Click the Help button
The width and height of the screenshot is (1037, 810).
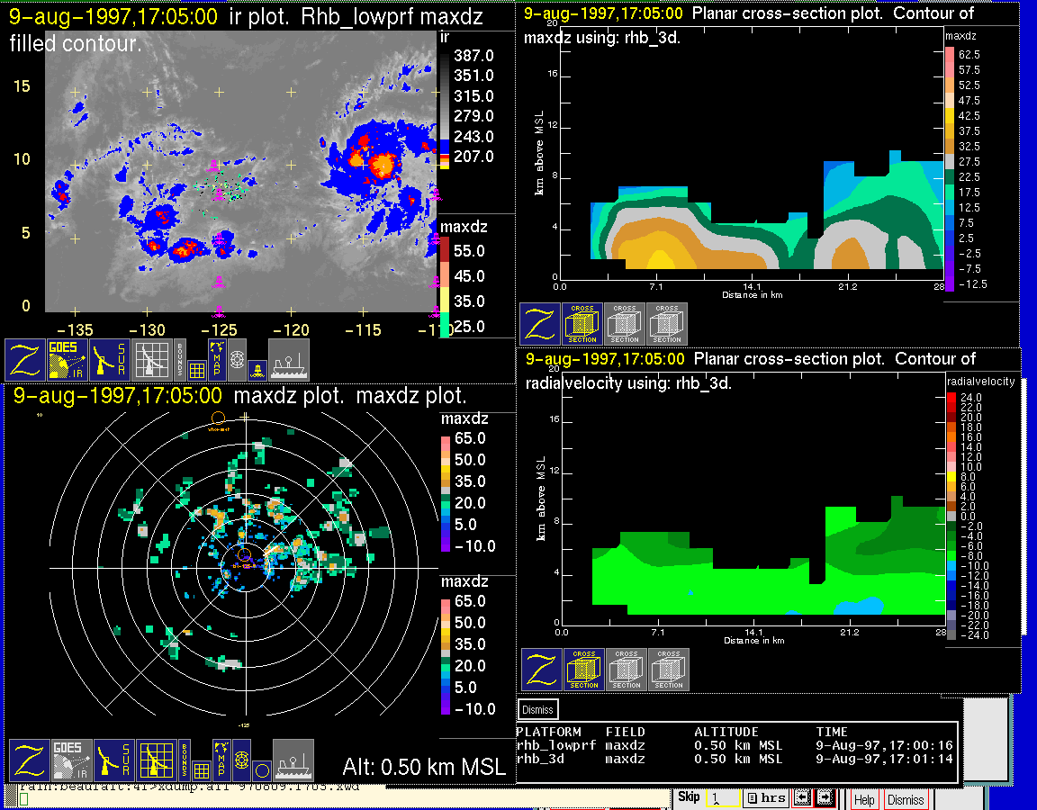[x=864, y=799]
